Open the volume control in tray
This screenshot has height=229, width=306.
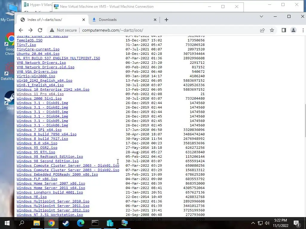267,223
